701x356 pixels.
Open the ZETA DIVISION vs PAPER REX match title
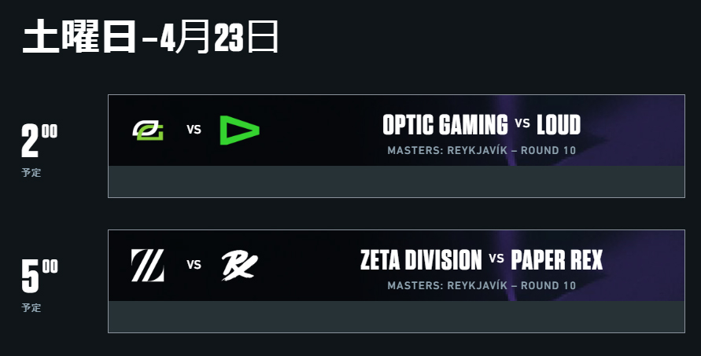pos(481,260)
